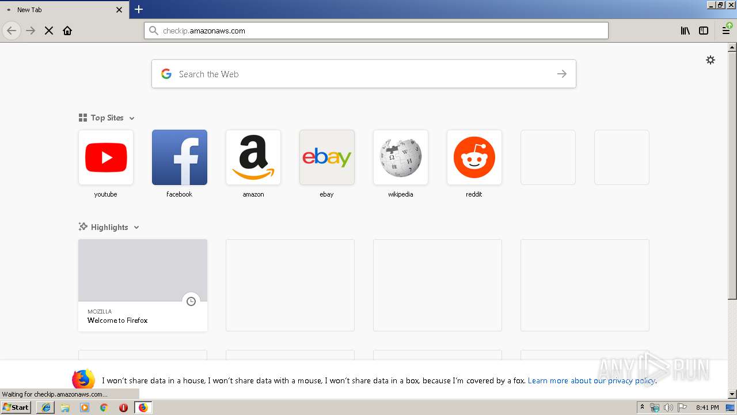Select the New Tab tab
The image size is (737, 415).
pos(63,10)
